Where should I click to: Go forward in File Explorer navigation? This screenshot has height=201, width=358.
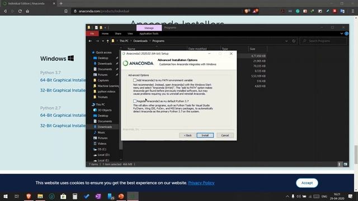coord(97,41)
